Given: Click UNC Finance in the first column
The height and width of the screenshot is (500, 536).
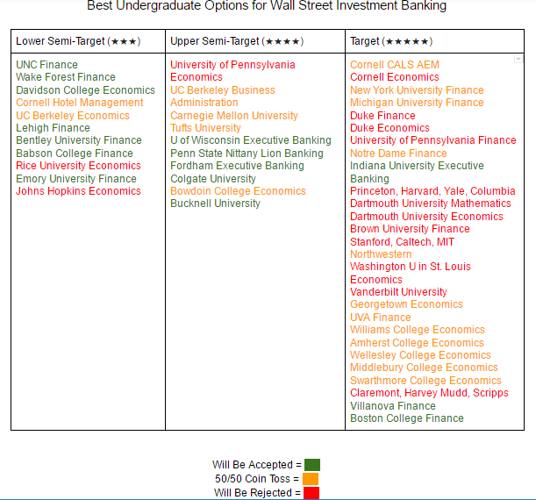Looking at the screenshot, I should 46,65.
